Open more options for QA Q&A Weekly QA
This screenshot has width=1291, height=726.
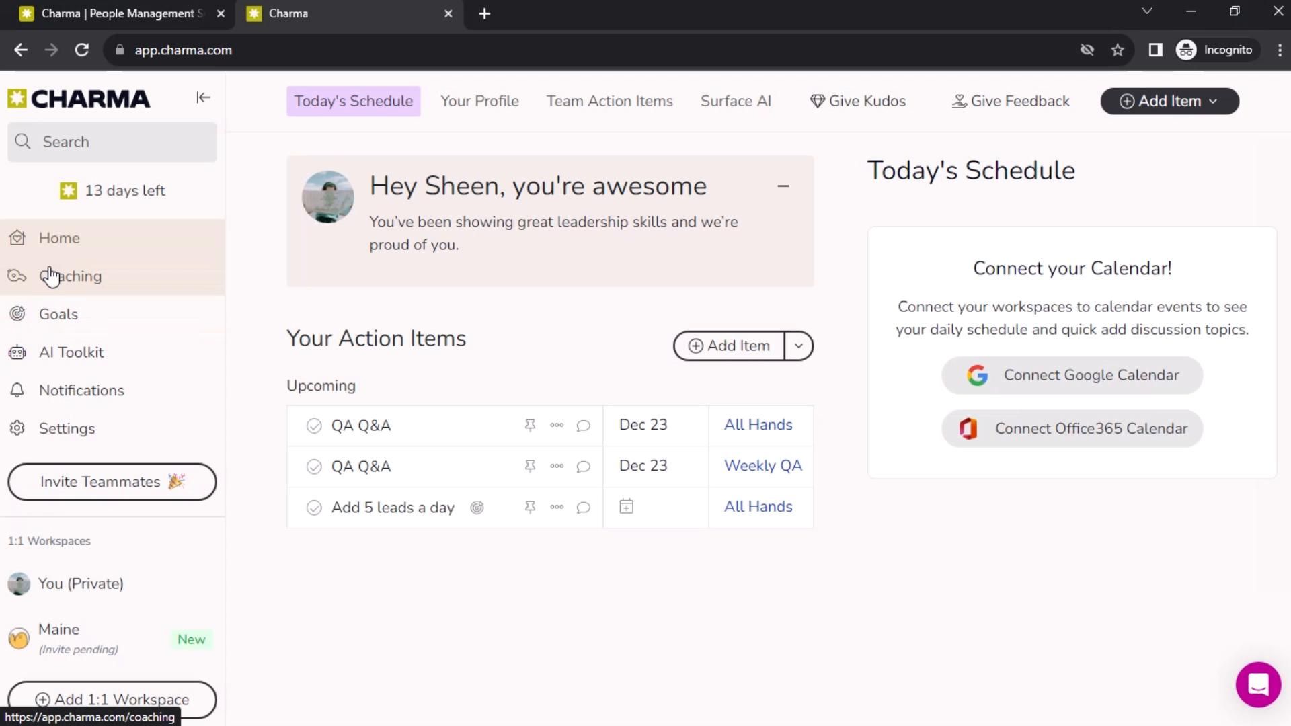coord(557,467)
